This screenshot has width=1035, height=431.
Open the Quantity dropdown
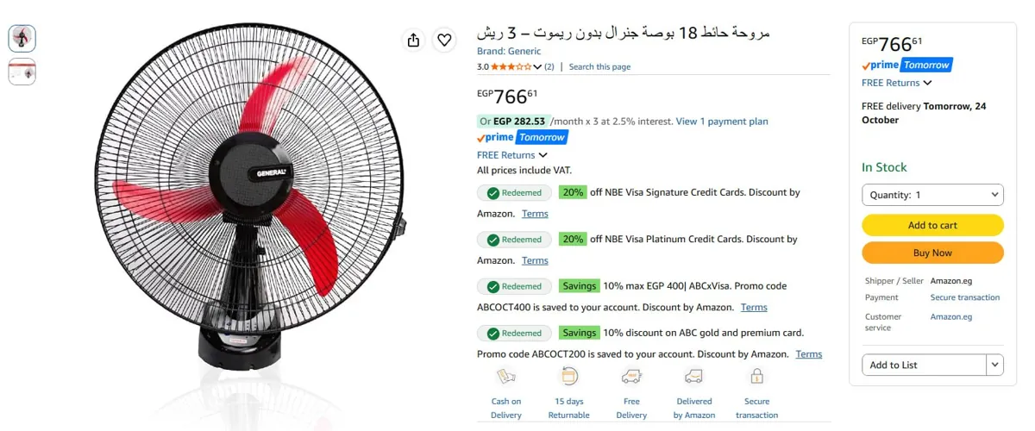932,195
